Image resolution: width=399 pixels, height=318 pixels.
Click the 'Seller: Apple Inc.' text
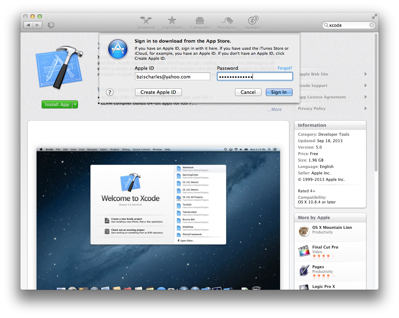[x=314, y=173]
